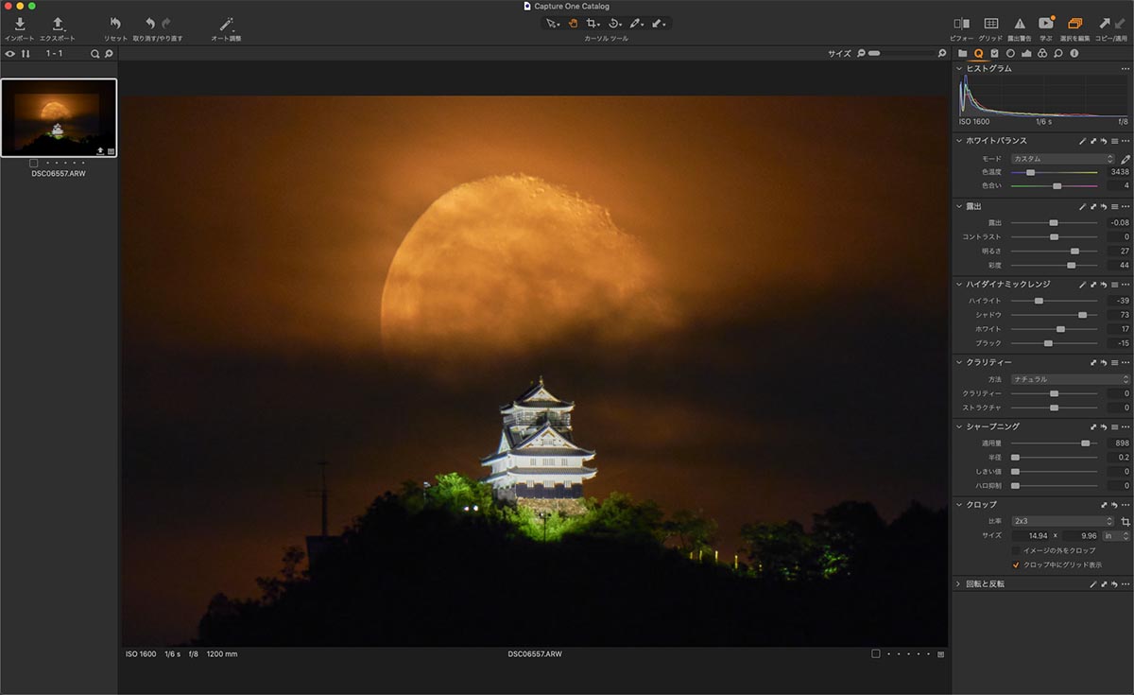The width and height of the screenshot is (1134, 695).
Task: Click the リセット (Reset) toolbar icon
Action: [115, 24]
